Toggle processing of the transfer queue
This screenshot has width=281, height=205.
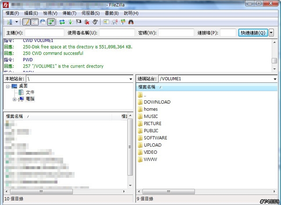pos(70,22)
